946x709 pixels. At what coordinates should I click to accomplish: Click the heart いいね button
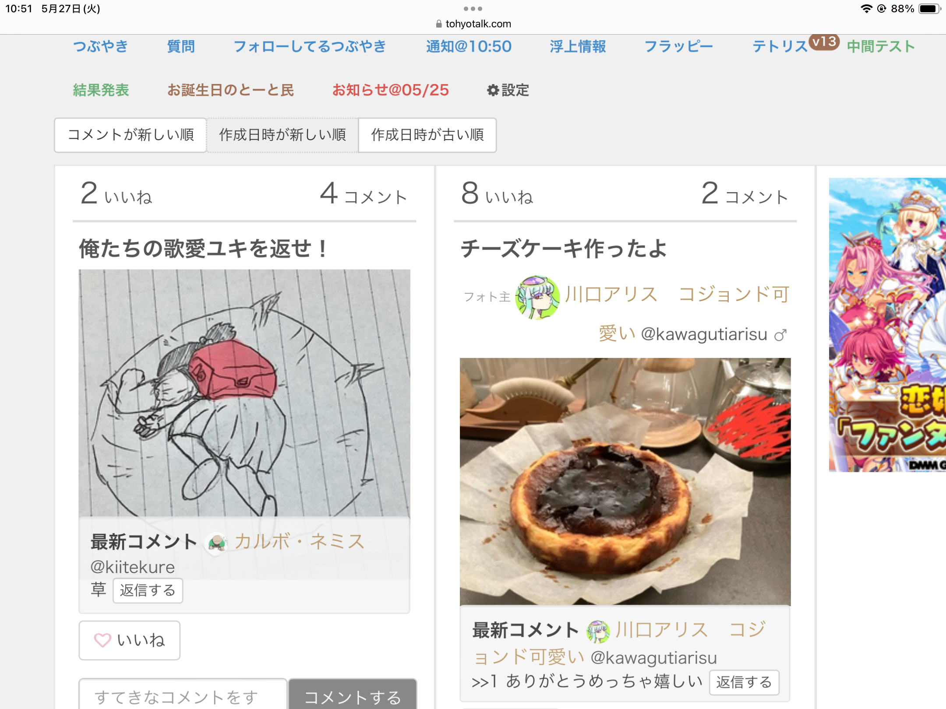tap(130, 640)
